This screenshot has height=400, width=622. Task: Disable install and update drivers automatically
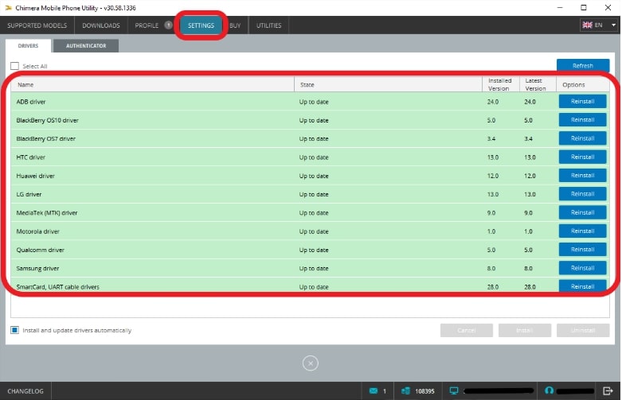pyautogui.click(x=14, y=330)
